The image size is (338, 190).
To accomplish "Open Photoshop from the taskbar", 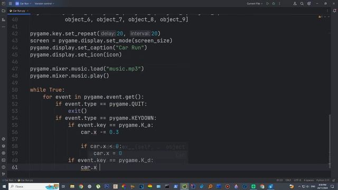I will pyautogui.click(x=107, y=186).
